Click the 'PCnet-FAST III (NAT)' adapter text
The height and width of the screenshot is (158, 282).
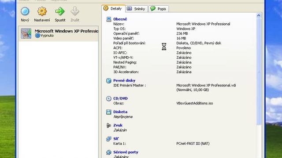(193, 144)
